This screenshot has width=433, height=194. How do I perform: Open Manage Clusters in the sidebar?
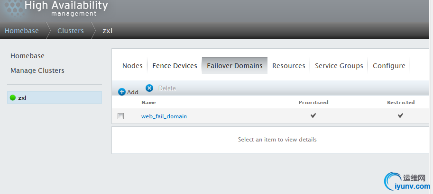[37, 71]
